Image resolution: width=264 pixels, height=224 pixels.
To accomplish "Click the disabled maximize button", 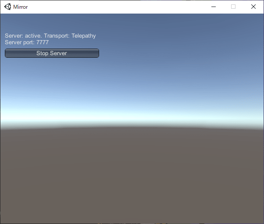I will click(x=233, y=7).
